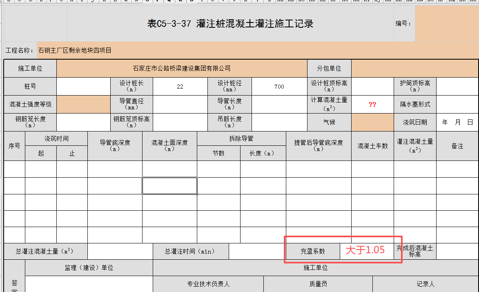The height and width of the screenshot is (292, 479).
Task: Click the 隔水塞形式 label cell
Action: [x=415, y=105]
